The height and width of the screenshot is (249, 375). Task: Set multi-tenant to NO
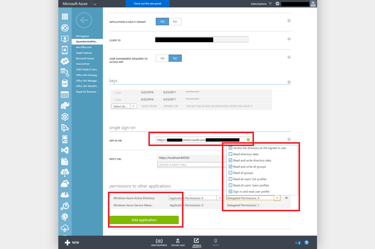click(x=175, y=22)
